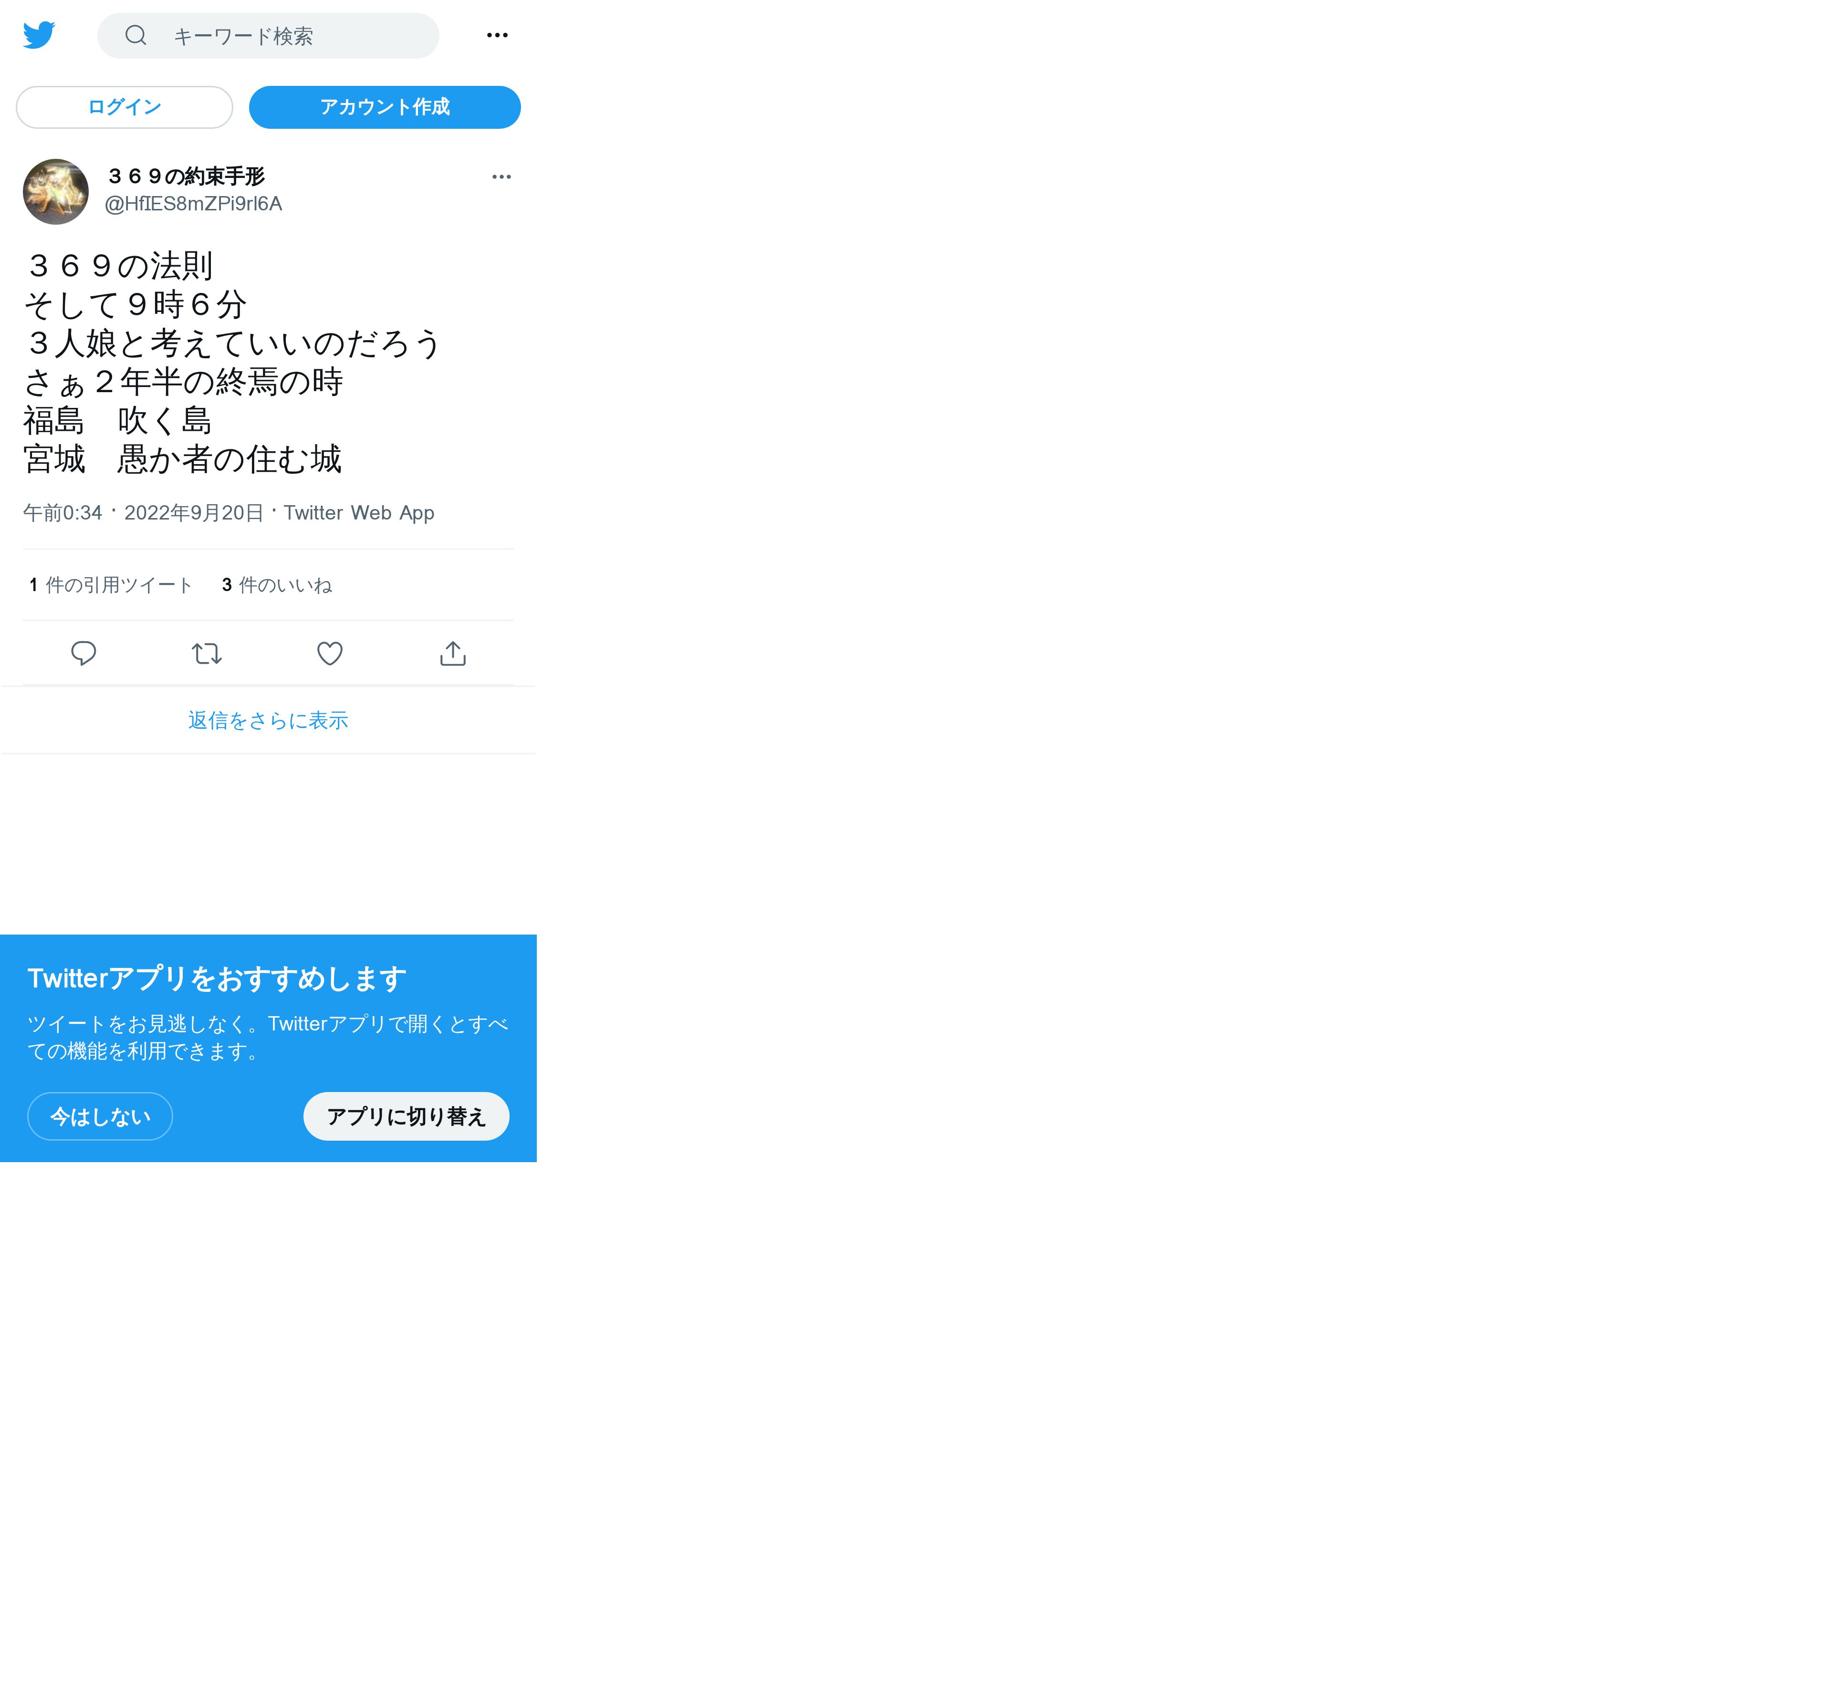Click the アカウント作成 button
The width and height of the screenshot is (1838, 1706).
point(384,107)
